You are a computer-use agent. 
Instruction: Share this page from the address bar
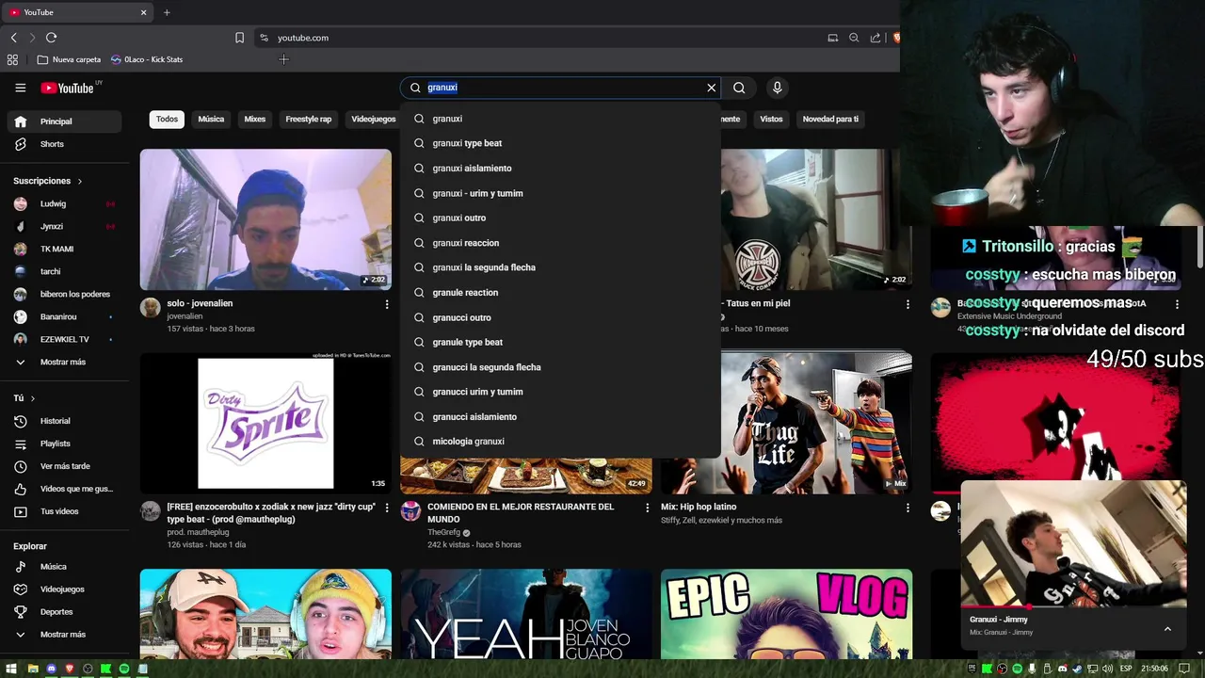click(876, 38)
